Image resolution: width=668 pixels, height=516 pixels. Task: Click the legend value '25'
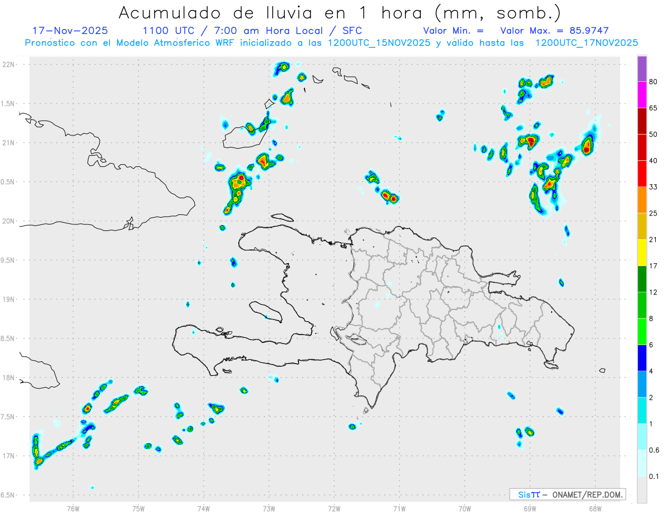coord(654,213)
